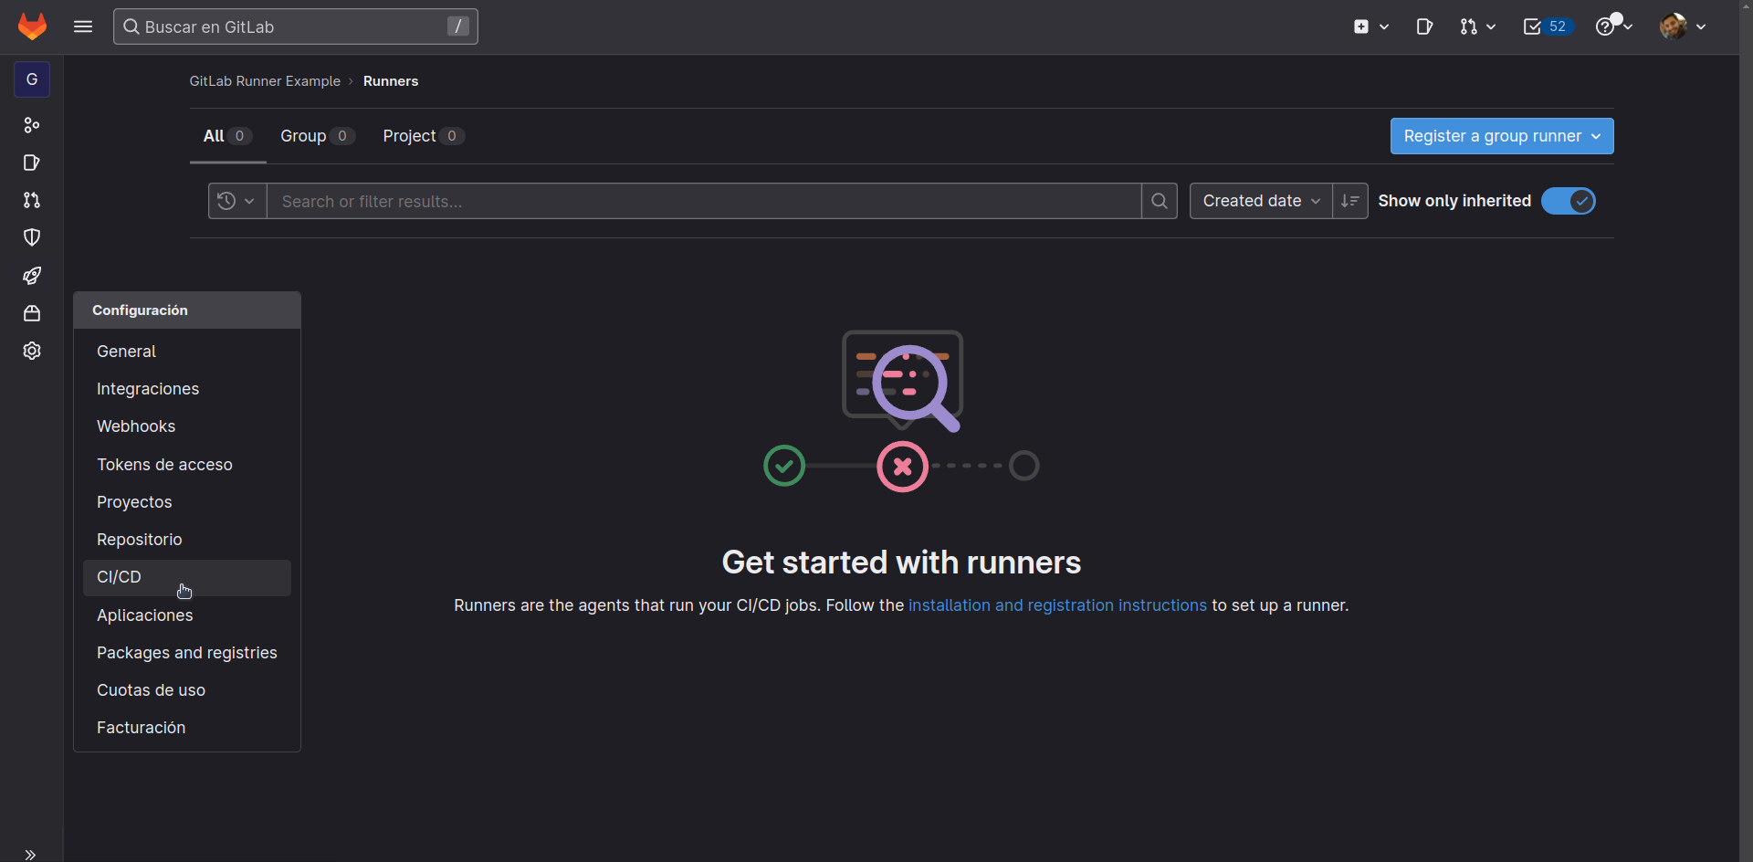The height and width of the screenshot is (862, 1753).
Task: Switch to the All runners tab
Action: [227, 136]
